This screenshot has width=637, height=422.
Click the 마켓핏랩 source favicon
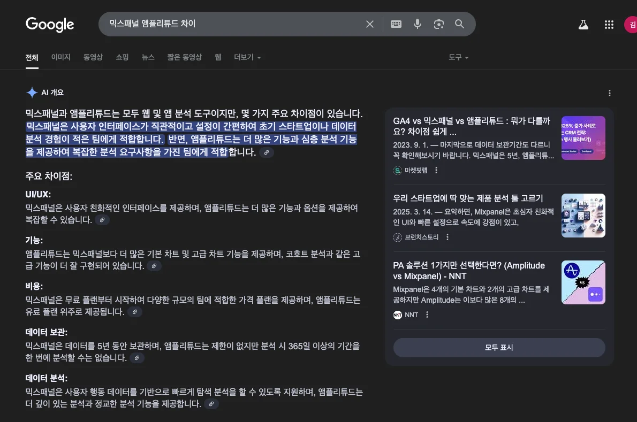pos(398,171)
